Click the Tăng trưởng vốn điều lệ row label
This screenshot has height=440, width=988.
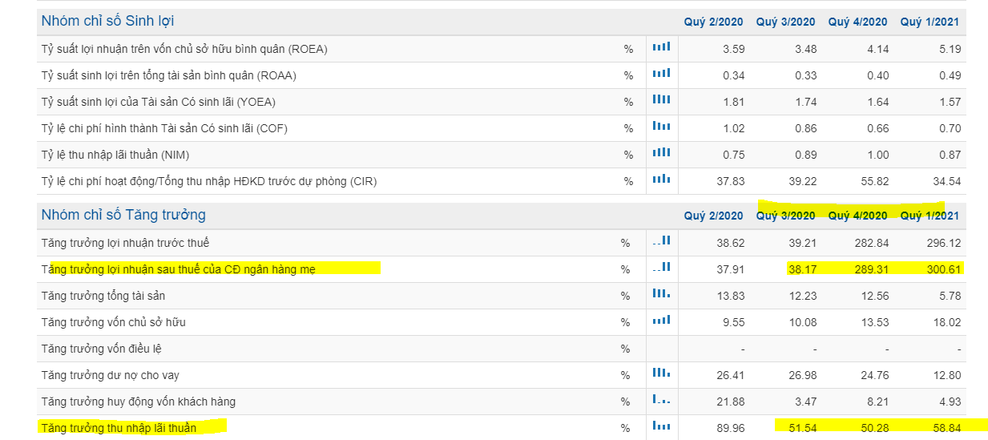tap(100, 349)
